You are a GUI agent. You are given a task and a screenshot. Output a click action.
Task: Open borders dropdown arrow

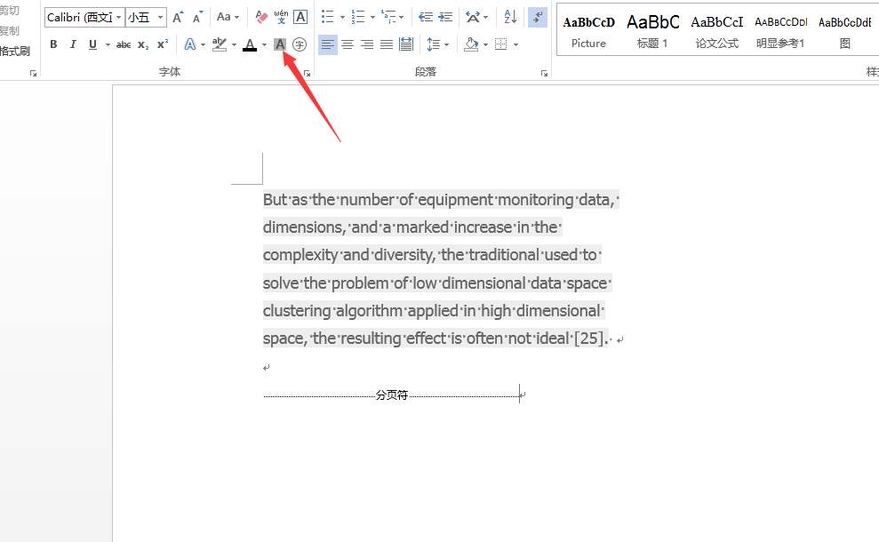pyautogui.click(x=515, y=44)
